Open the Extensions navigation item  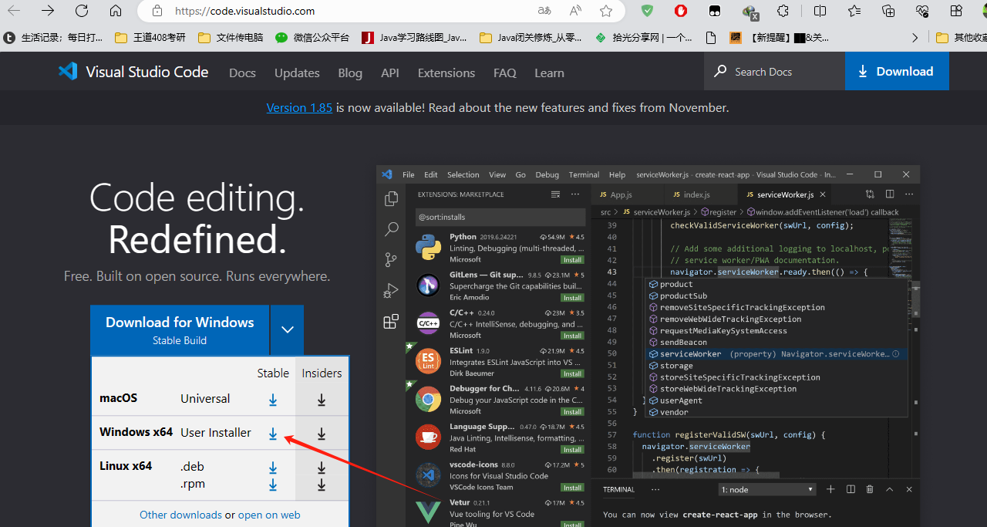[x=446, y=73]
